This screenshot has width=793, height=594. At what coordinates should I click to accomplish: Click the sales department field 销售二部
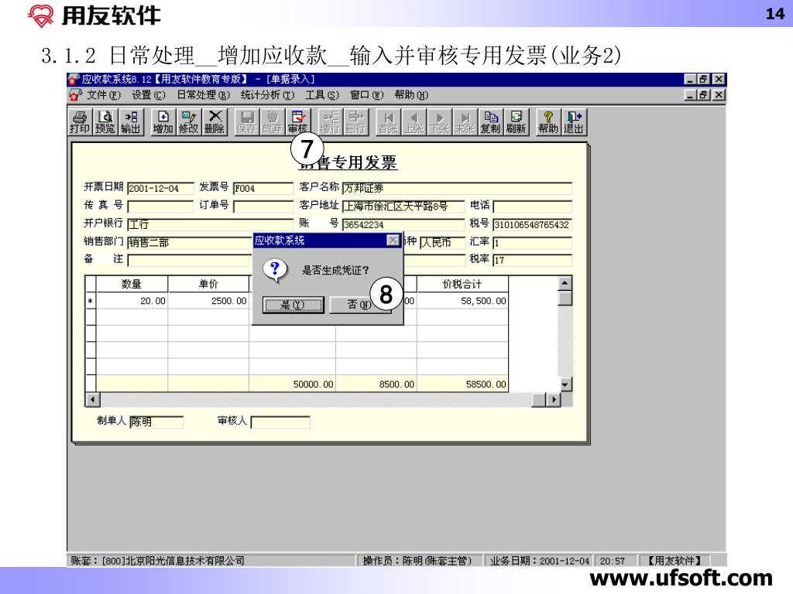click(190, 242)
